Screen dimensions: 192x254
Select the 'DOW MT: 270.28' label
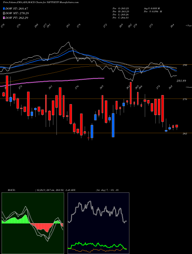[17, 13]
